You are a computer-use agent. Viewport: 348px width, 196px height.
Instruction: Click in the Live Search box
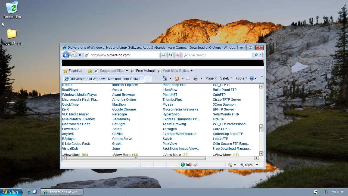click(x=217, y=55)
